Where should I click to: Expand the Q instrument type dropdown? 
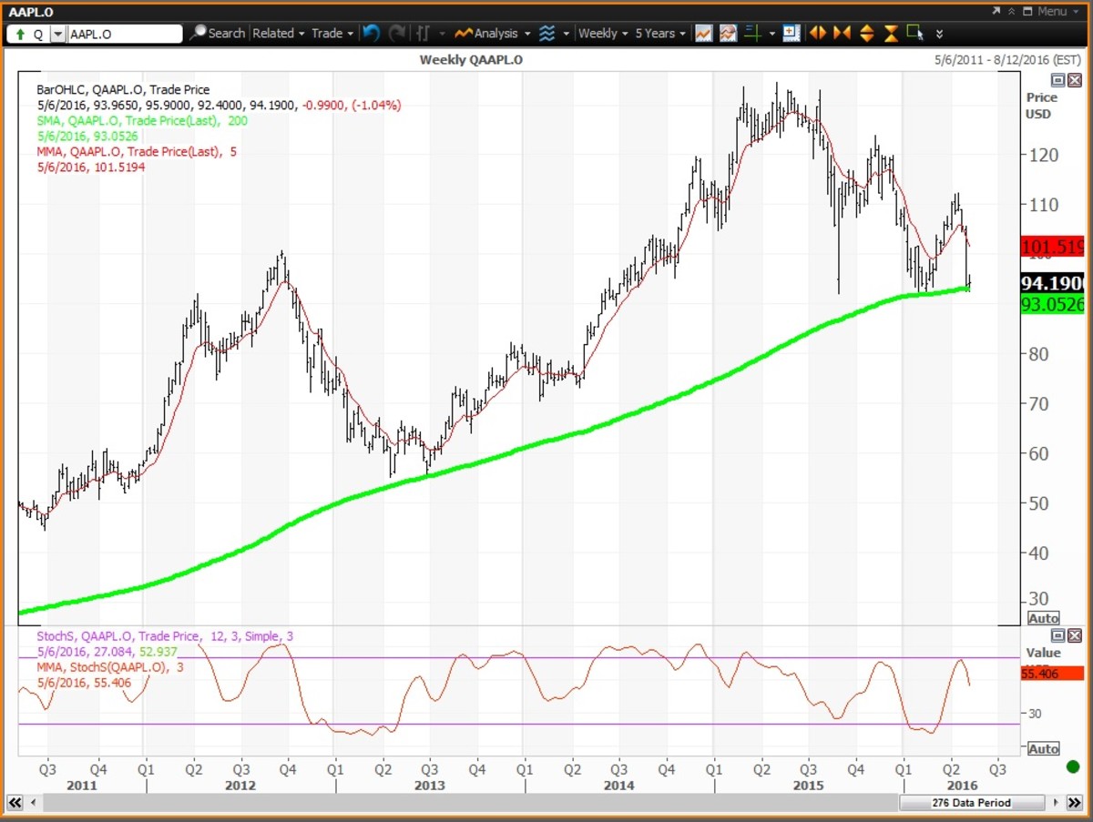[x=58, y=34]
